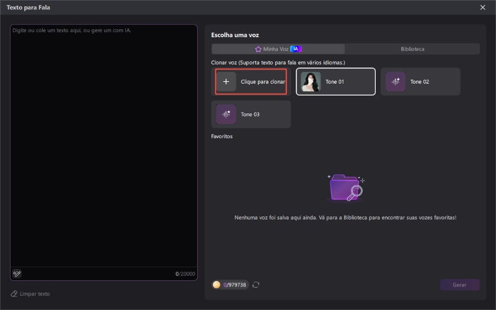
Task: Refresh the AI credits counter
Action: coord(256,285)
